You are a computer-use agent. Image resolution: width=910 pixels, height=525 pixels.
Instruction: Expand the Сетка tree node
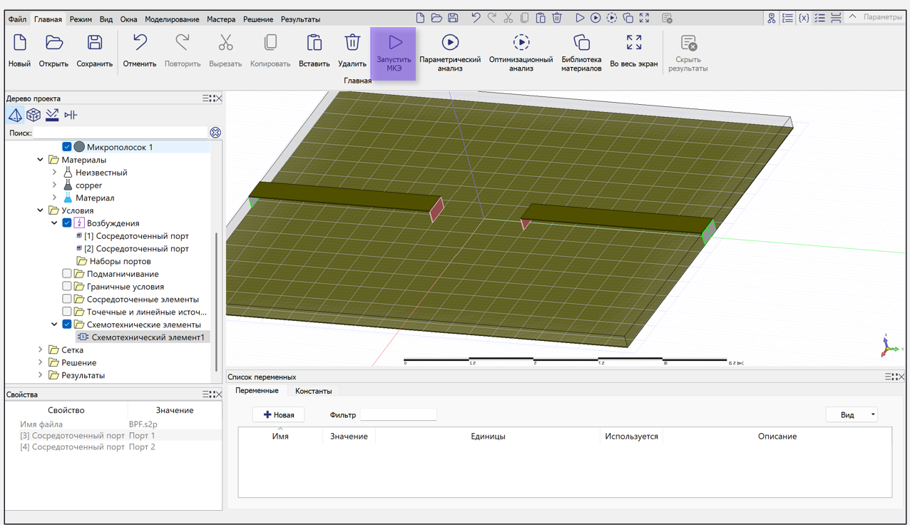click(41, 350)
